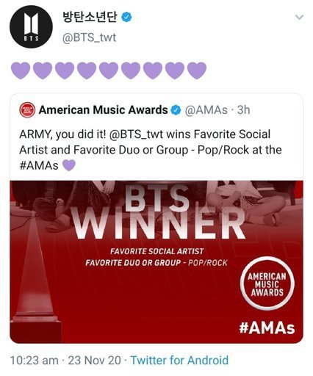This screenshot has height=376, width=313.
Task: Click the purple heart after #AMAs
Action: pos(69,165)
